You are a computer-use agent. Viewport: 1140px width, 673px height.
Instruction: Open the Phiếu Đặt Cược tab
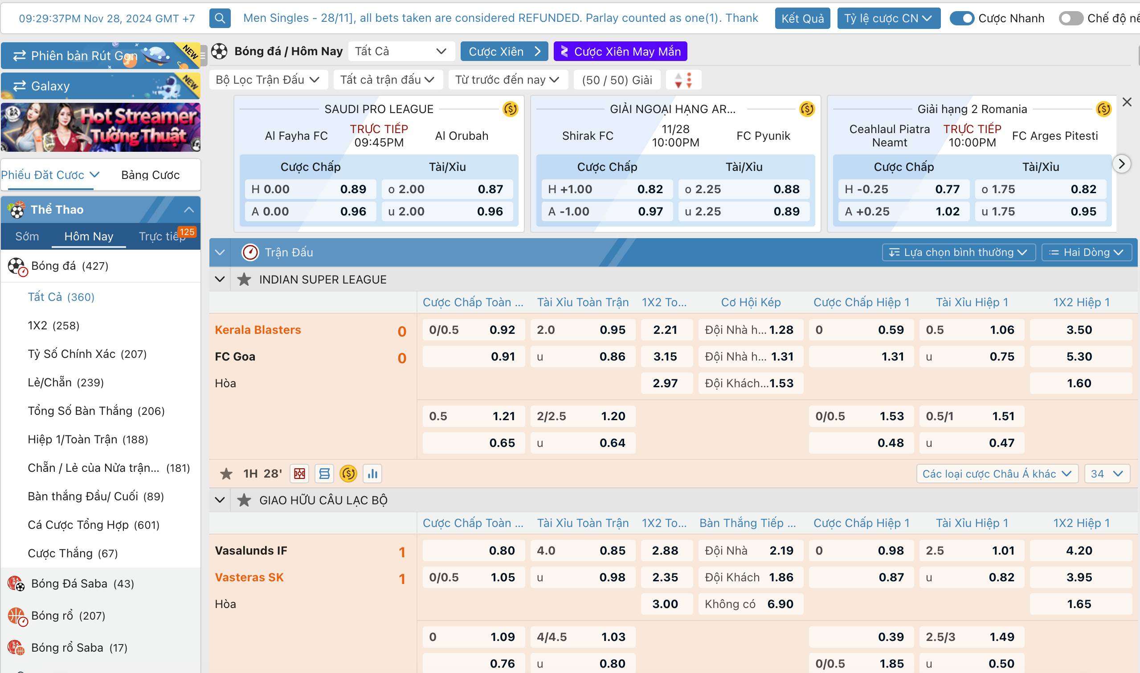tap(50, 175)
